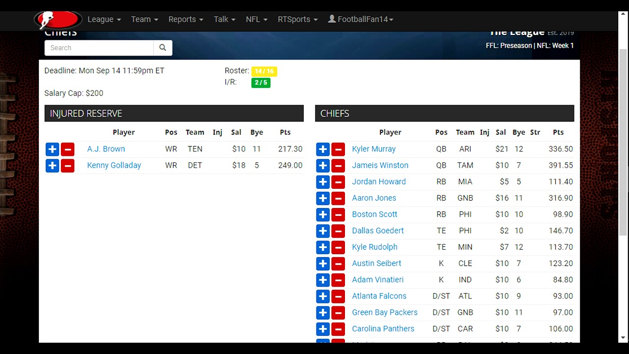The image size is (629, 354).
Task: Open Kenny Golladay player link
Action: coord(114,165)
